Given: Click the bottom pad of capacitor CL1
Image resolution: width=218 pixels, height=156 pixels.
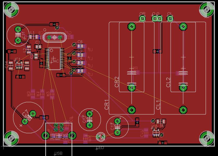Looking at the screenshot, I should point(183,110).
